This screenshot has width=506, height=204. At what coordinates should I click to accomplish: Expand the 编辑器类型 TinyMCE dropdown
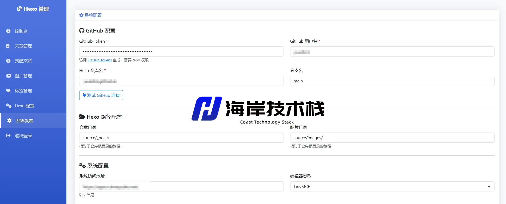[392, 186]
